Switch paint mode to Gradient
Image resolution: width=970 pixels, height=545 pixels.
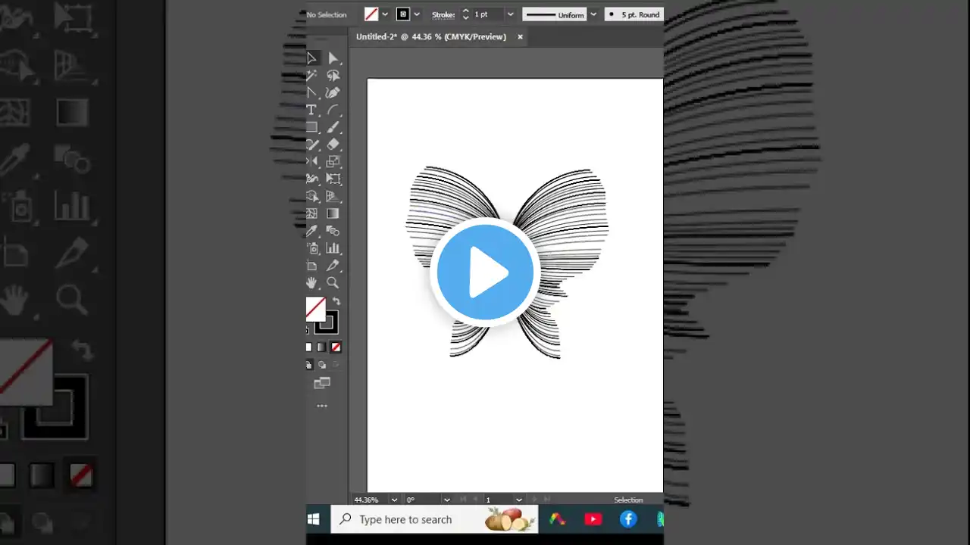coord(322,347)
